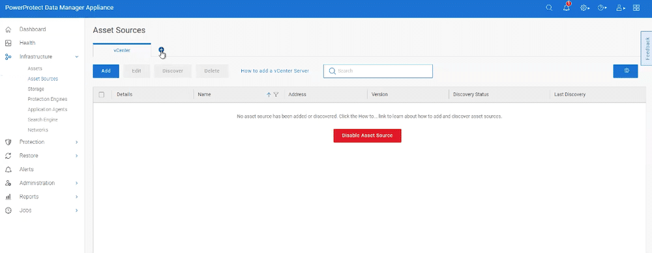652x253 pixels.
Task: Click the Version column header
Action: tap(379, 94)
